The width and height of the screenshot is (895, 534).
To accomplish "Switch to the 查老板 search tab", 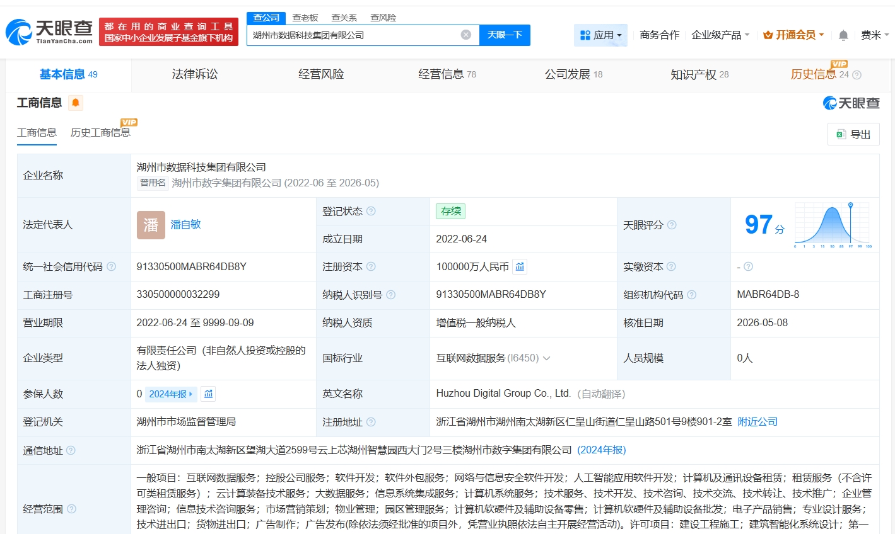I will (x=305, y=18).
